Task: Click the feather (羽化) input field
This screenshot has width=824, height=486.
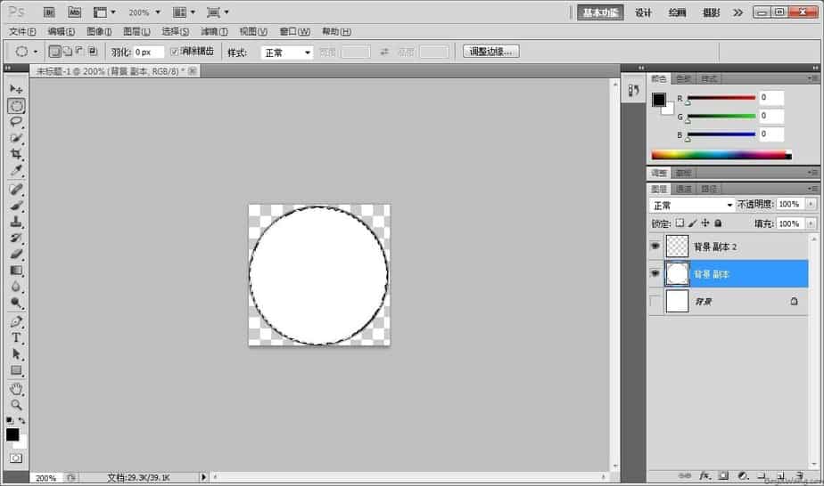Action: [x=148, y=53]
